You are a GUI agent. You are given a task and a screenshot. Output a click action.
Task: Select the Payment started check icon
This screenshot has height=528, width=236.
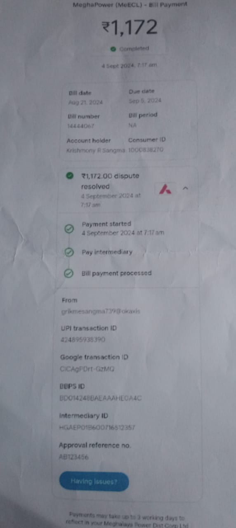click(69, 229)
